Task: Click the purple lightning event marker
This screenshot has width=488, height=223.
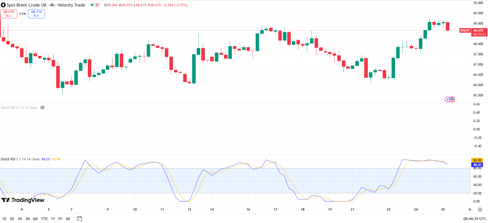Action: tap(447, 99)
